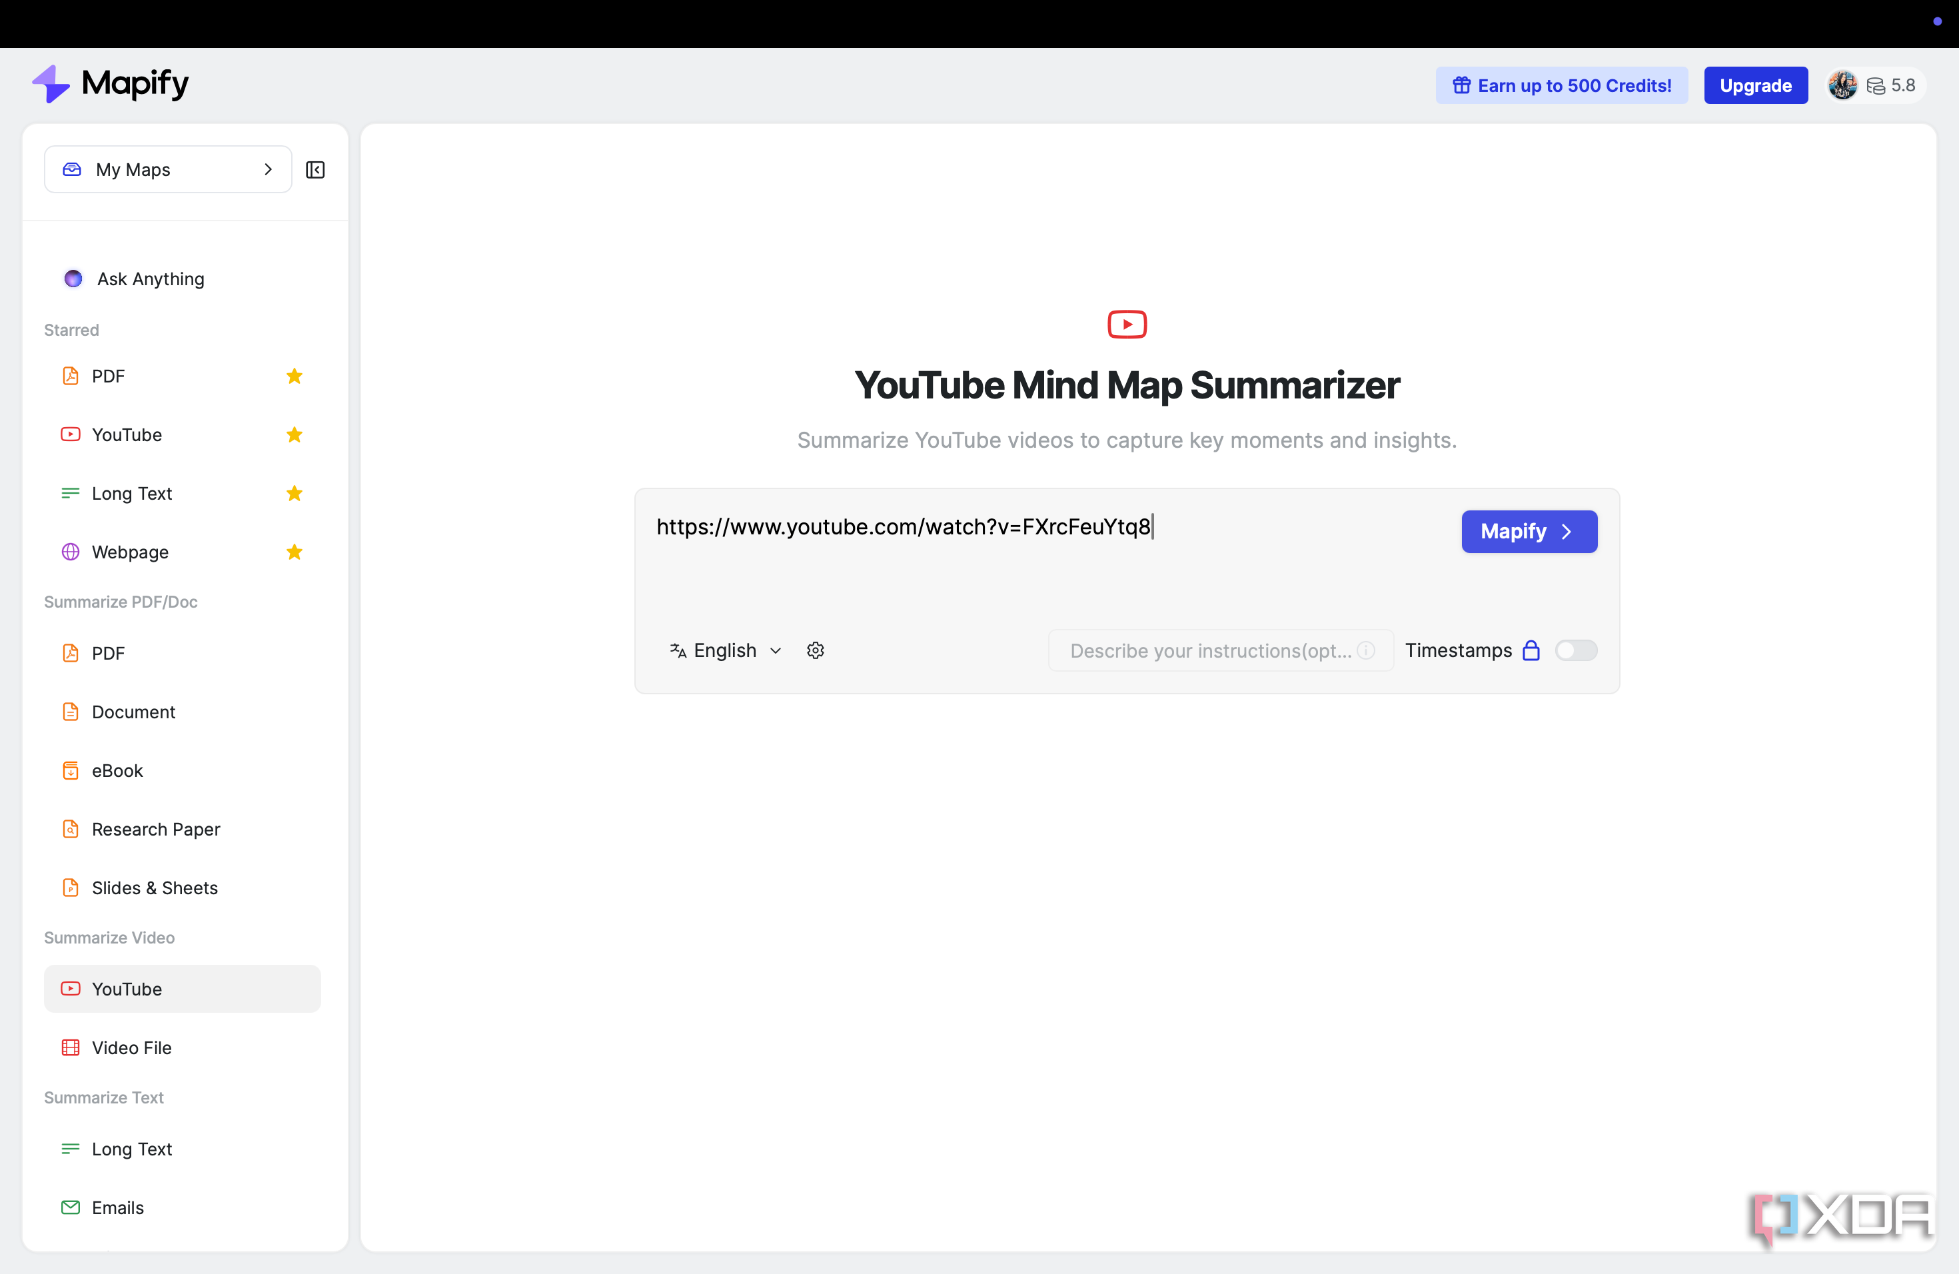The image size is (1959, 1274).
Task: Select YouTube under Summarize Video
Action: [182, 988]
